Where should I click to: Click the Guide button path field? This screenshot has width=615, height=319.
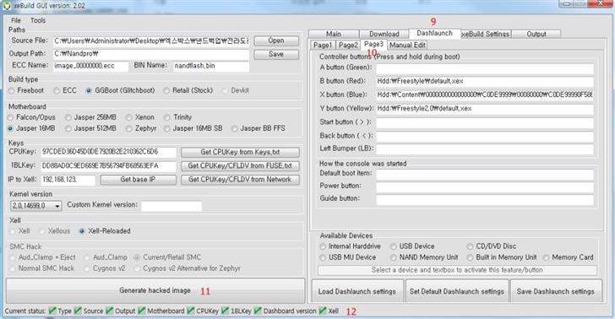(x=485, y=199)
